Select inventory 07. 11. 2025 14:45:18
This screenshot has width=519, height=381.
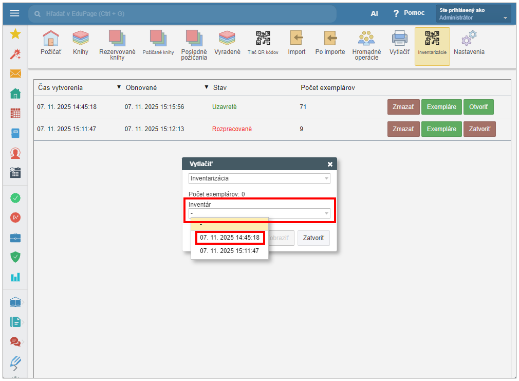pos(230,238)
